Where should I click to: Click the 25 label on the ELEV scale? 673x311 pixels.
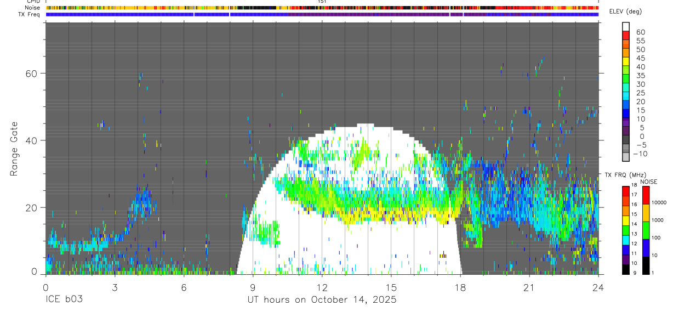pyautogui.click(x=640, y=93)
